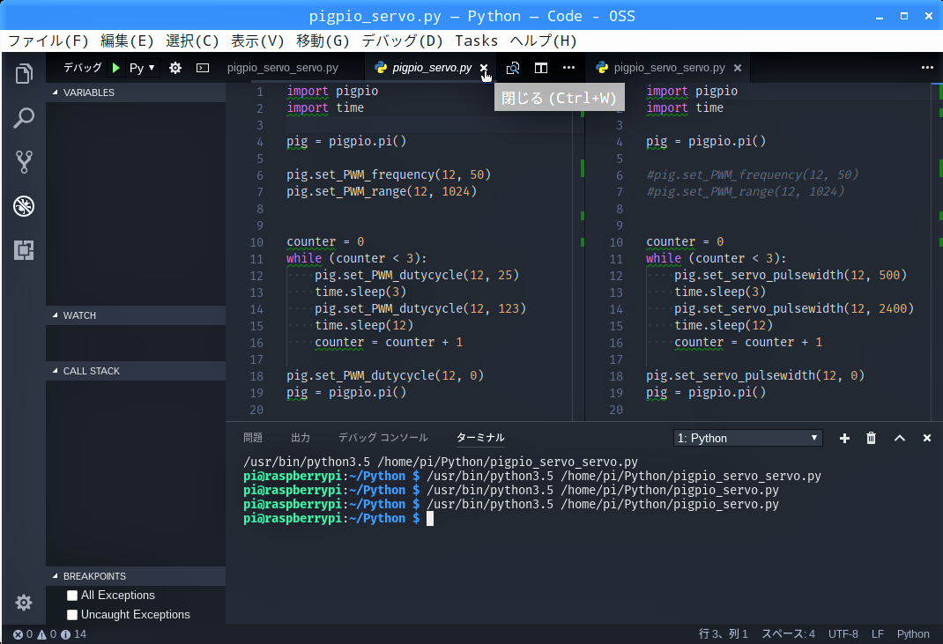Screen dimensions: 943x644
Task: Close the active pigpio_servo.py tab
Action: point(484,68)
